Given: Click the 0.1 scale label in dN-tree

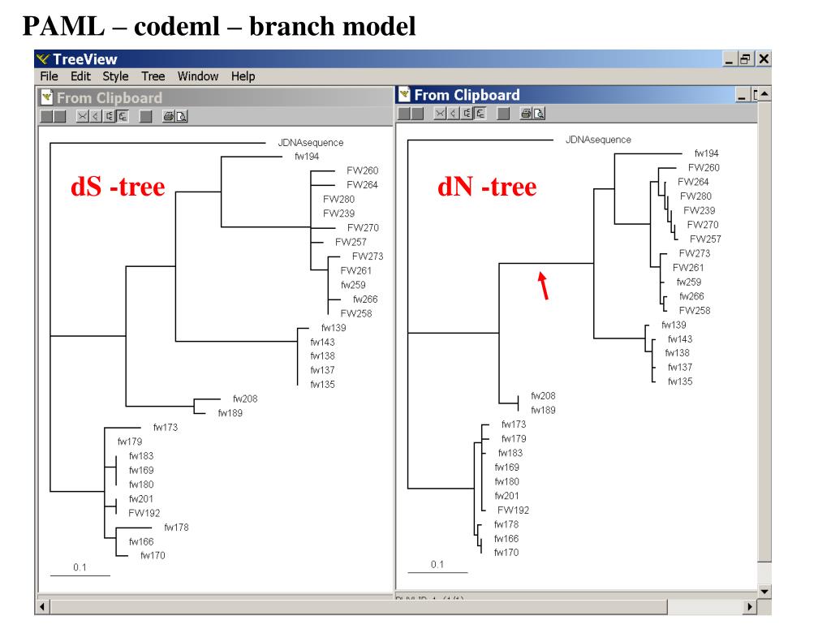Looking at the screenshot, I should (437, 565).
